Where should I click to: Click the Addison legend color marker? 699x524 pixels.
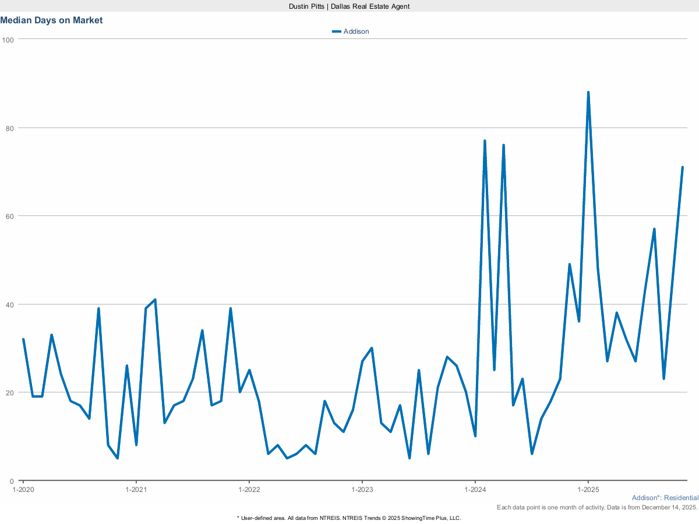337,31
